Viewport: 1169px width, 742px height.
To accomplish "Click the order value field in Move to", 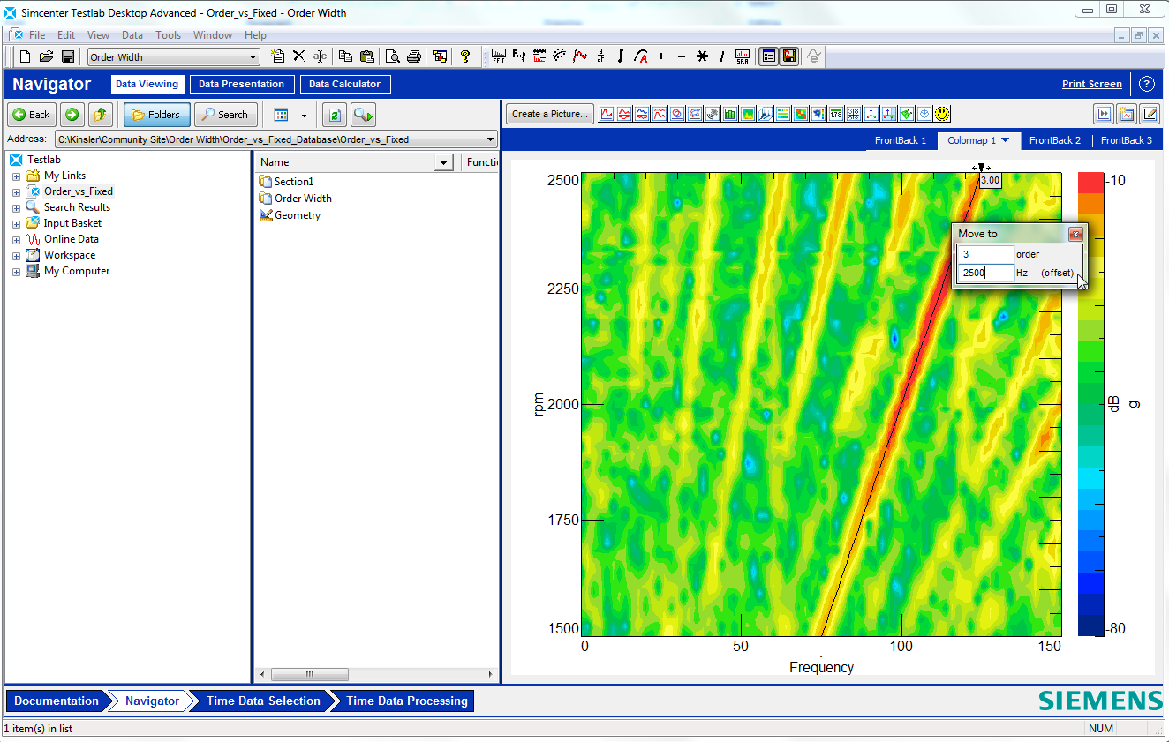I will click(985, 254).
